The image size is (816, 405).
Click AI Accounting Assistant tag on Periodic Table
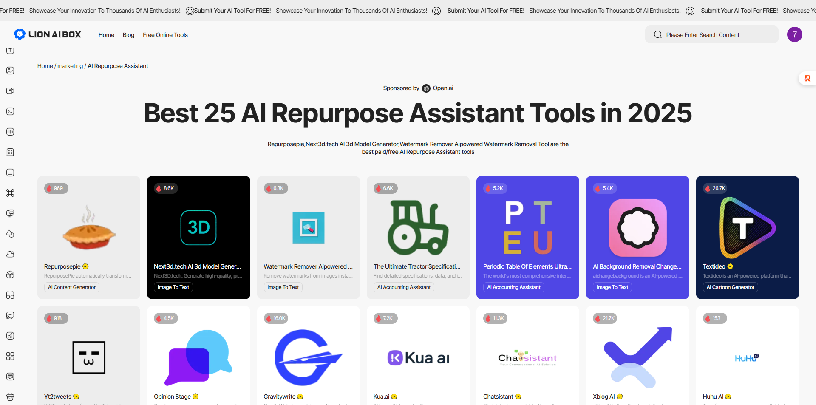514,287
